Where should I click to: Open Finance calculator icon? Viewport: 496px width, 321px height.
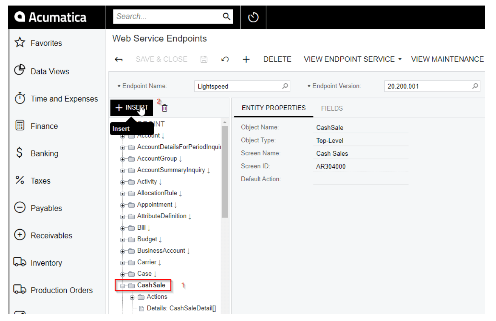click(x=20, y=125)
